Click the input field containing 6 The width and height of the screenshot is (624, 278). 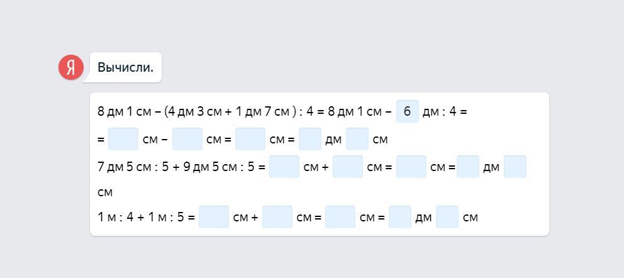(x=408, y=111)
